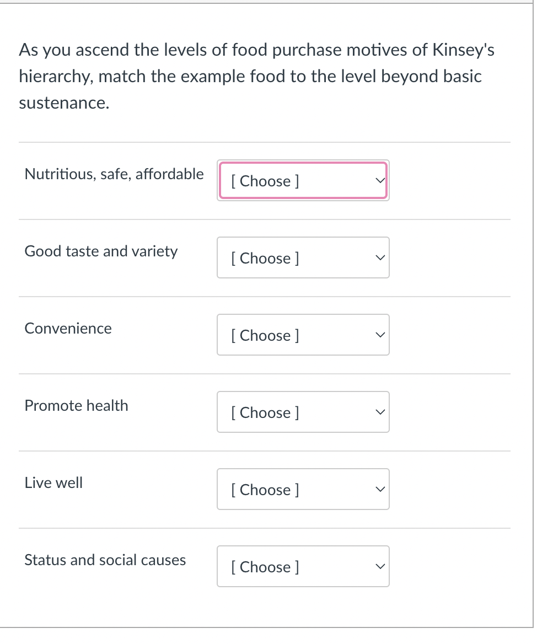Click the "Status and social causes" label
This screenshot has height=644, width=537.
tap(105, 560)
